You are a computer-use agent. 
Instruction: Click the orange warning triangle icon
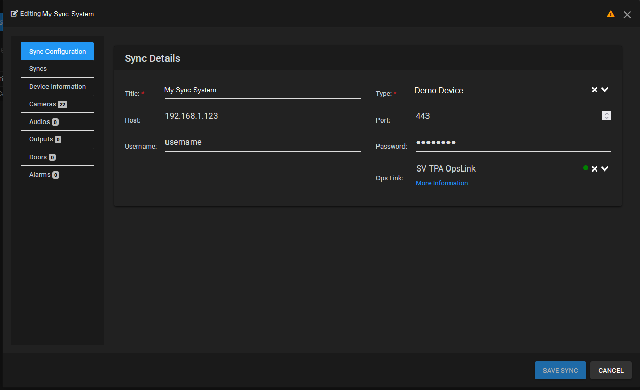point(611,14)
